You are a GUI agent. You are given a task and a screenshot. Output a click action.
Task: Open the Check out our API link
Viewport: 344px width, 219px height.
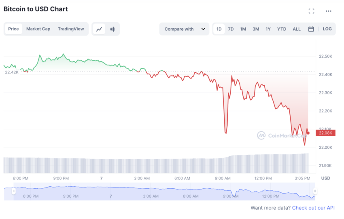[313, 208]
